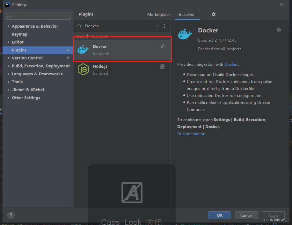This screenshot has width=292, height=225.
Task: Click 'Enabled for all projects' text
Action: (x=220, y=49)
